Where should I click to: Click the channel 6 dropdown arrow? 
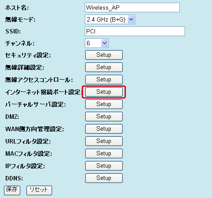[104, 43]
